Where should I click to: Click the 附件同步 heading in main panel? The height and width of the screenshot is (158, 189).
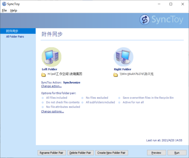point(52,34)
